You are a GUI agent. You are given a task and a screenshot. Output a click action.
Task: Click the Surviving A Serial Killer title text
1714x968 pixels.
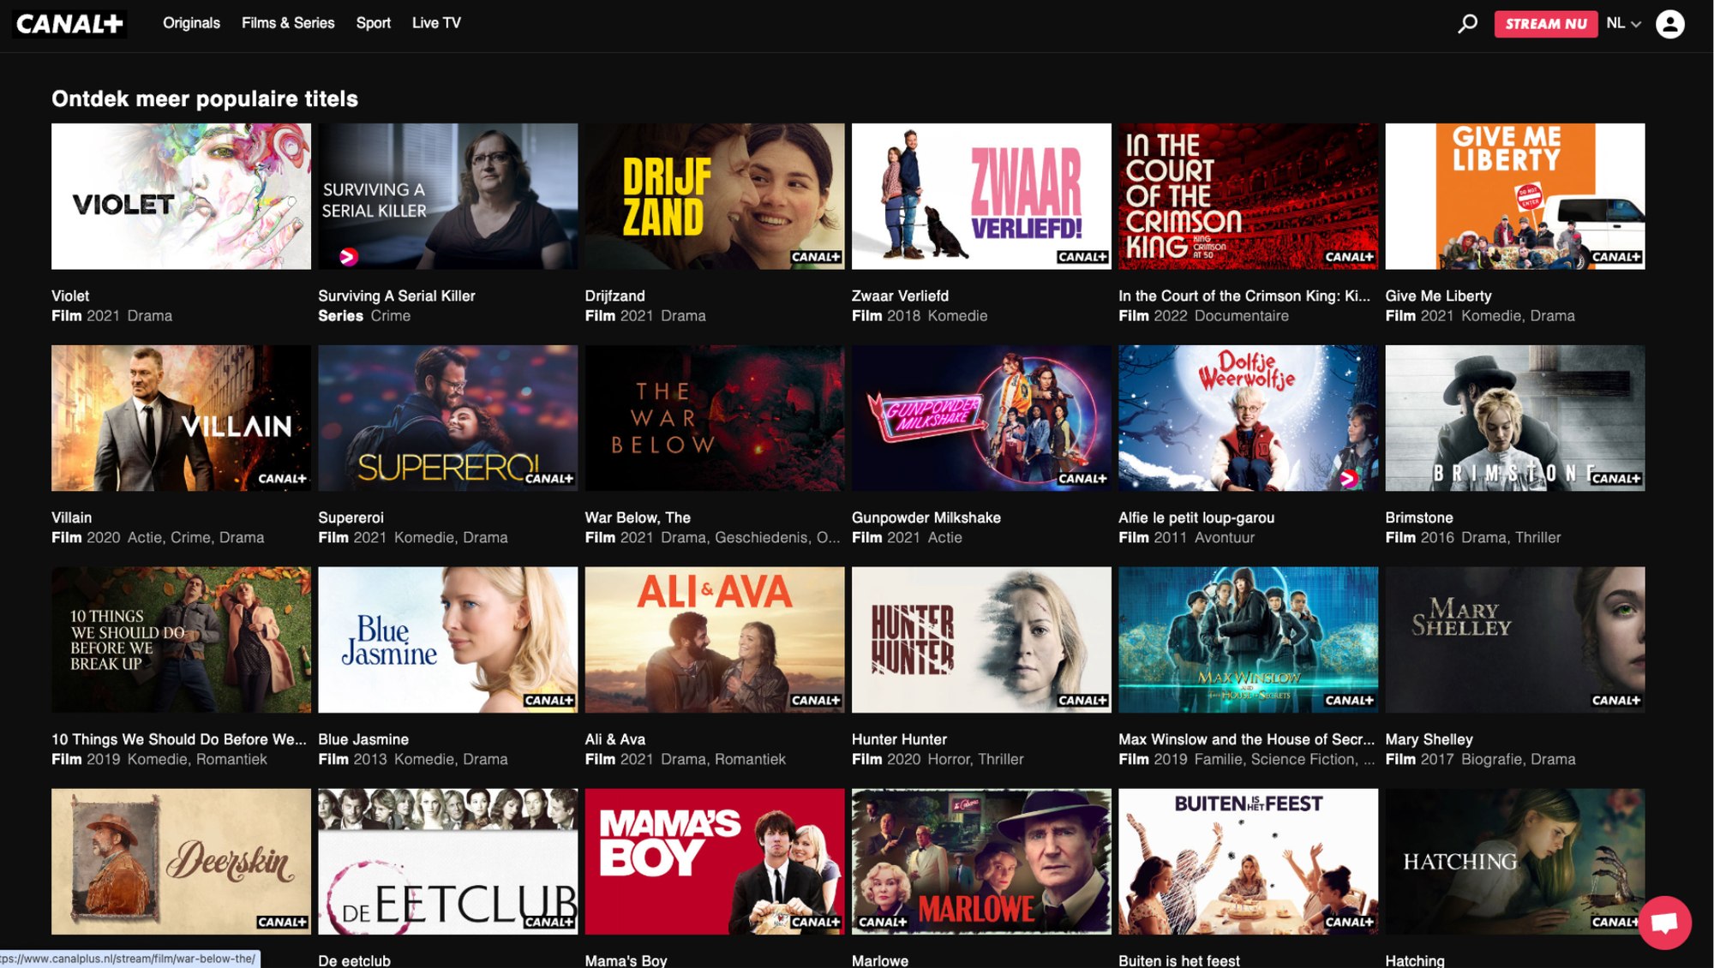pyautogui.click(x=397, y=296)
